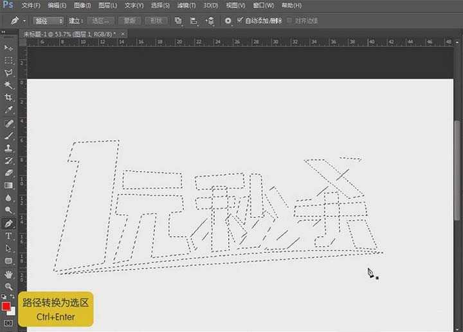463x332 pixels.
Task: Select the Lasso tool
Action: [8, 72]
